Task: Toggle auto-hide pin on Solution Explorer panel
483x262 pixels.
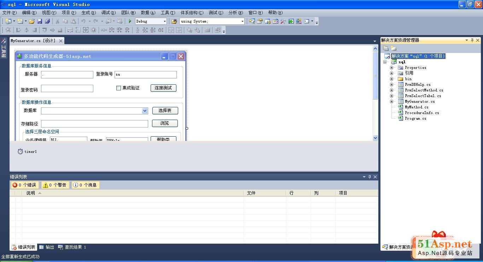Action: coord(472,40)
